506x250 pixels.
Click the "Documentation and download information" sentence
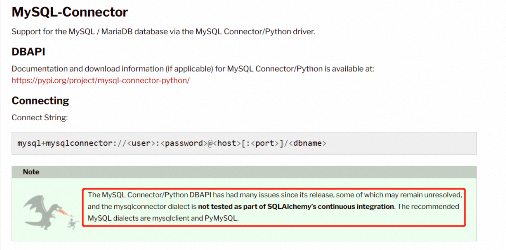193,69
